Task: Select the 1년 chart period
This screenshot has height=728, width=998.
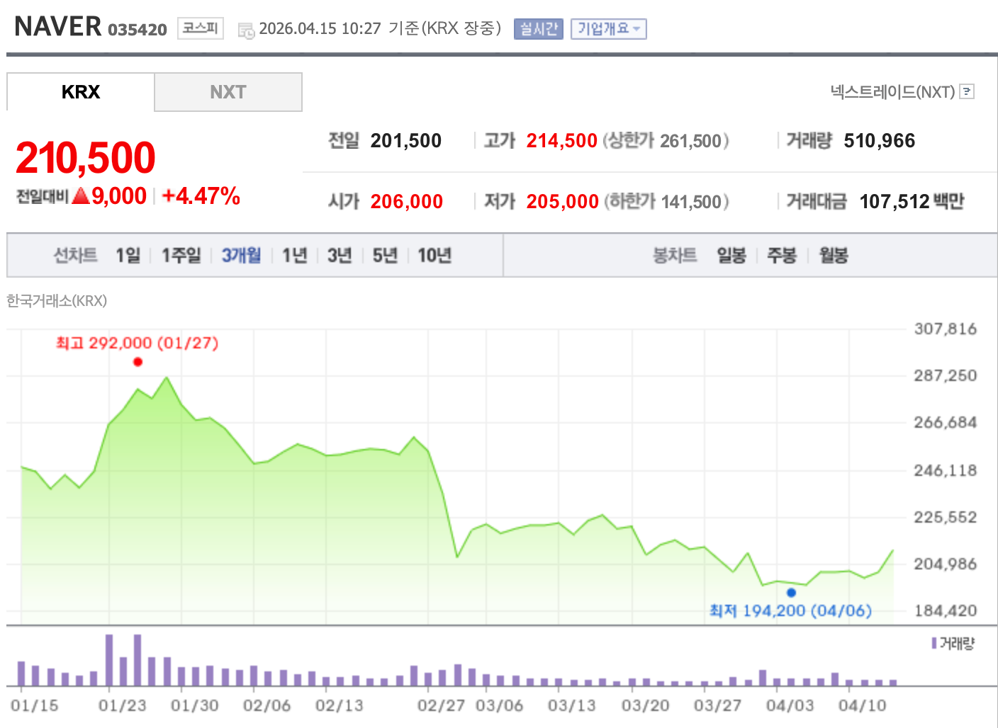Action: click(x=294, y=256)
